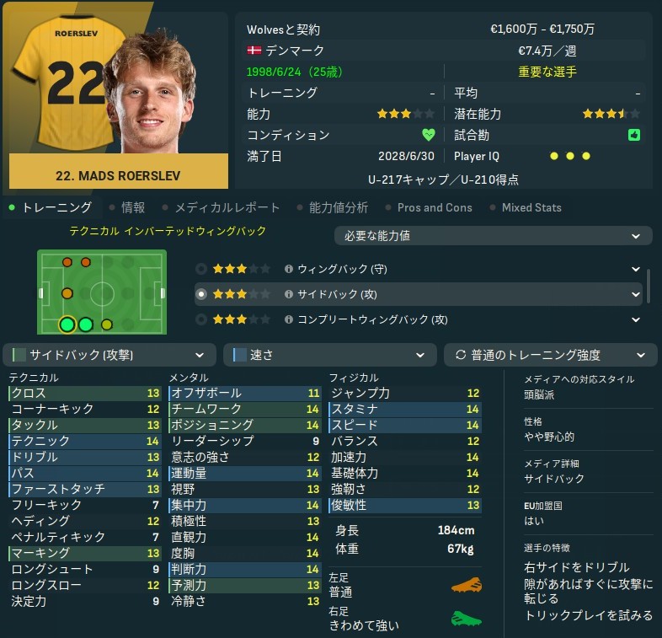The image size is (662, 638).
Task: Click the Wolvesと契約 club text
Action: point(283,29)
